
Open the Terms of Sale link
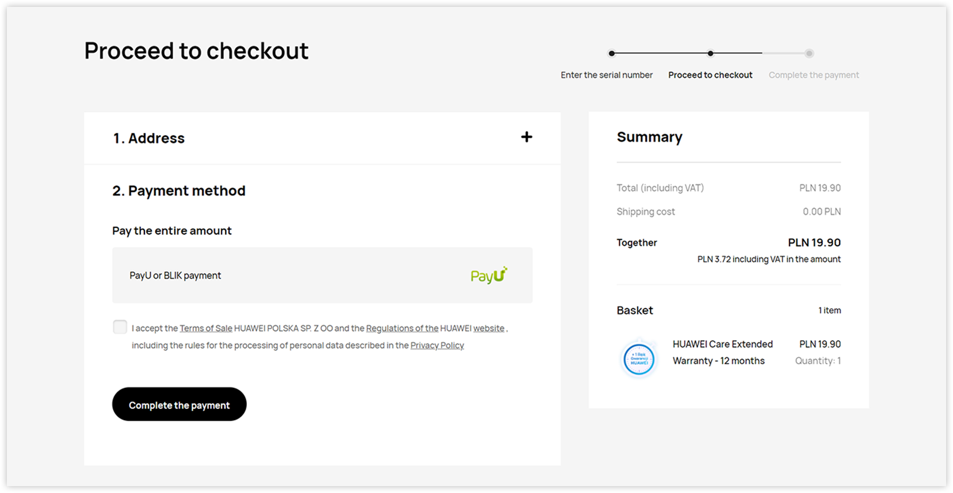(206, 328)
